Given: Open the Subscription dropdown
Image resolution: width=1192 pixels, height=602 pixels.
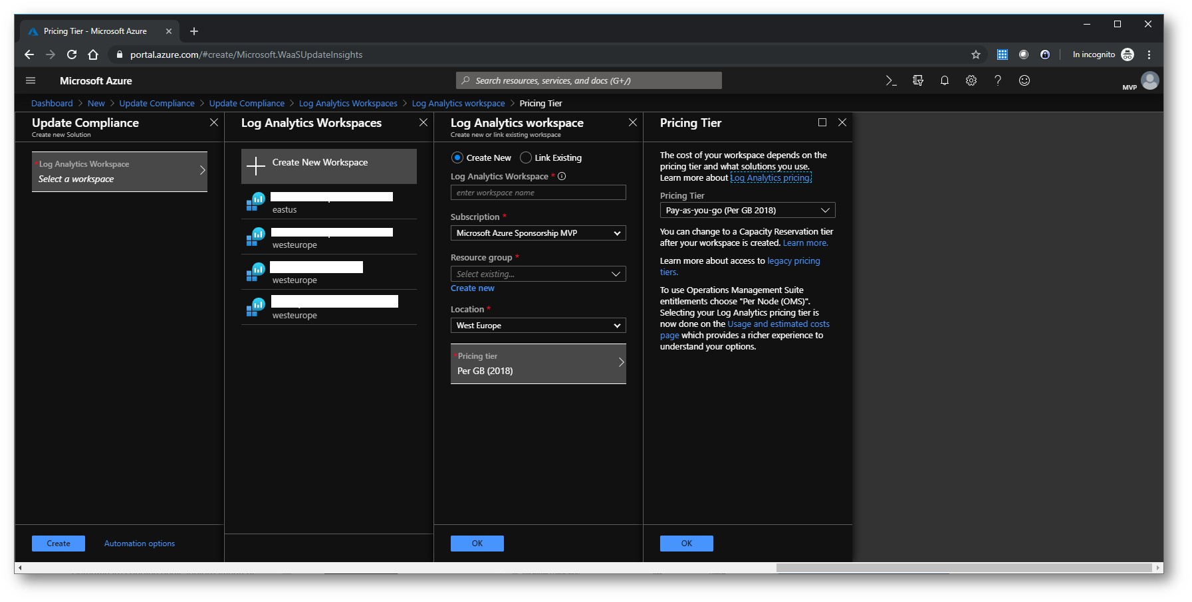Looking at the screenshot, I should point(538,233).
